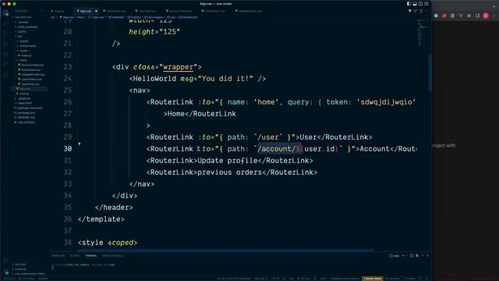Expand the components folder
This screenshot has height=281, width=499.
point(27,46)
